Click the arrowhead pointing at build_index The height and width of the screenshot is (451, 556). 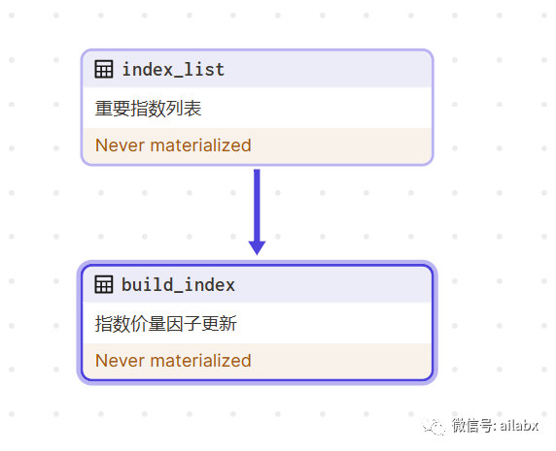[x=257, y=248]
